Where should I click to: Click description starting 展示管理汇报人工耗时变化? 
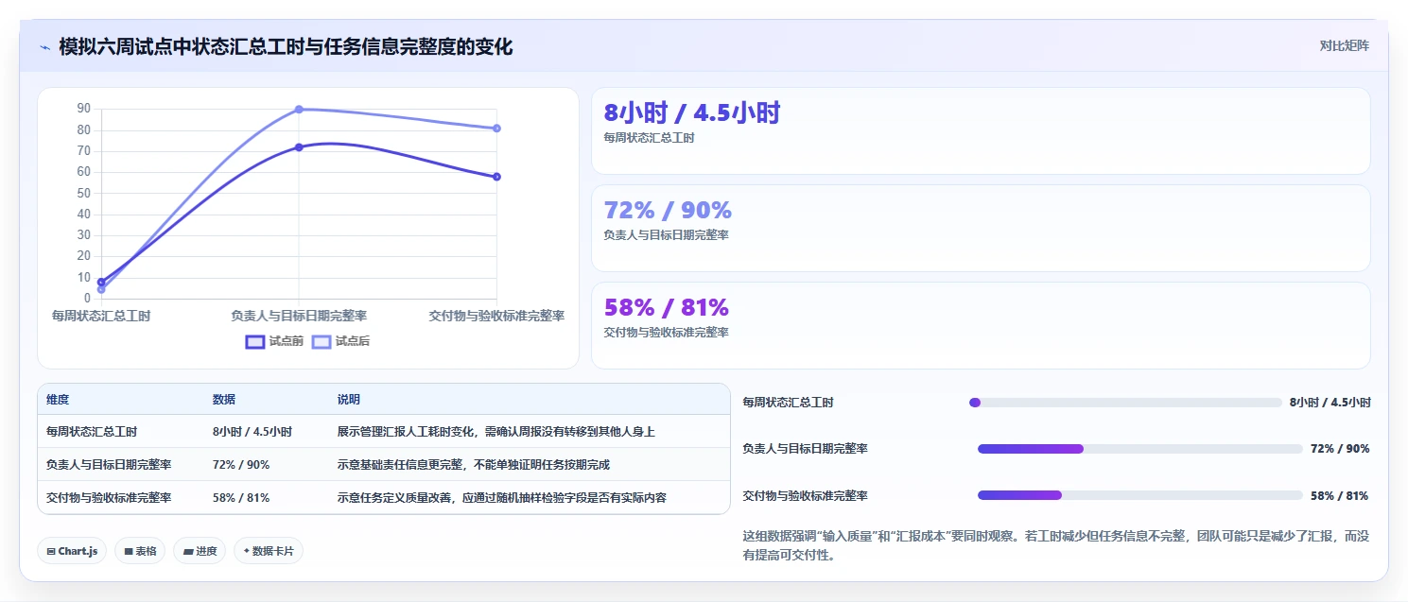point(496,432)
